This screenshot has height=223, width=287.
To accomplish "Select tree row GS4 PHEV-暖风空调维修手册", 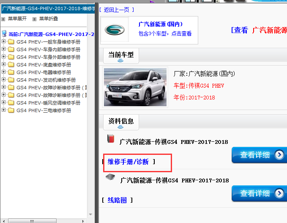I will point(48,103).
